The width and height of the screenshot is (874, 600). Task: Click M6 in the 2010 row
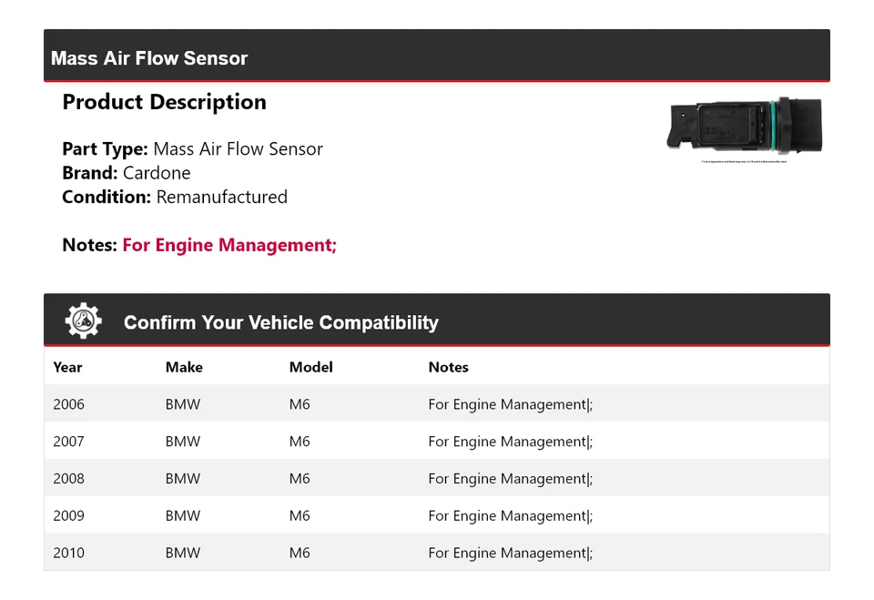300,554
